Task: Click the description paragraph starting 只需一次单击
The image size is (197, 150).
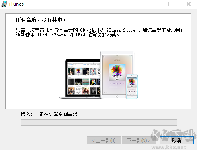Action: click(x=99, y=32)
